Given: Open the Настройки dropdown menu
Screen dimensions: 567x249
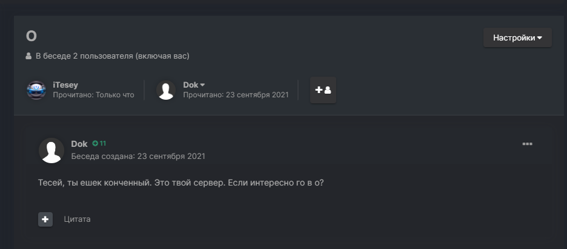Looking at the screenshot, I should 517,37.
